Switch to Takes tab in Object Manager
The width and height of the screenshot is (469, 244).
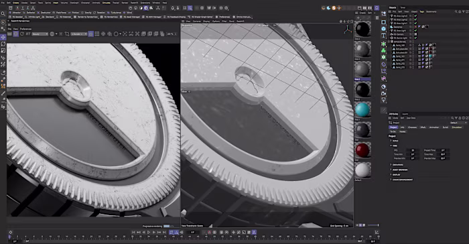(x=403, y=7)
